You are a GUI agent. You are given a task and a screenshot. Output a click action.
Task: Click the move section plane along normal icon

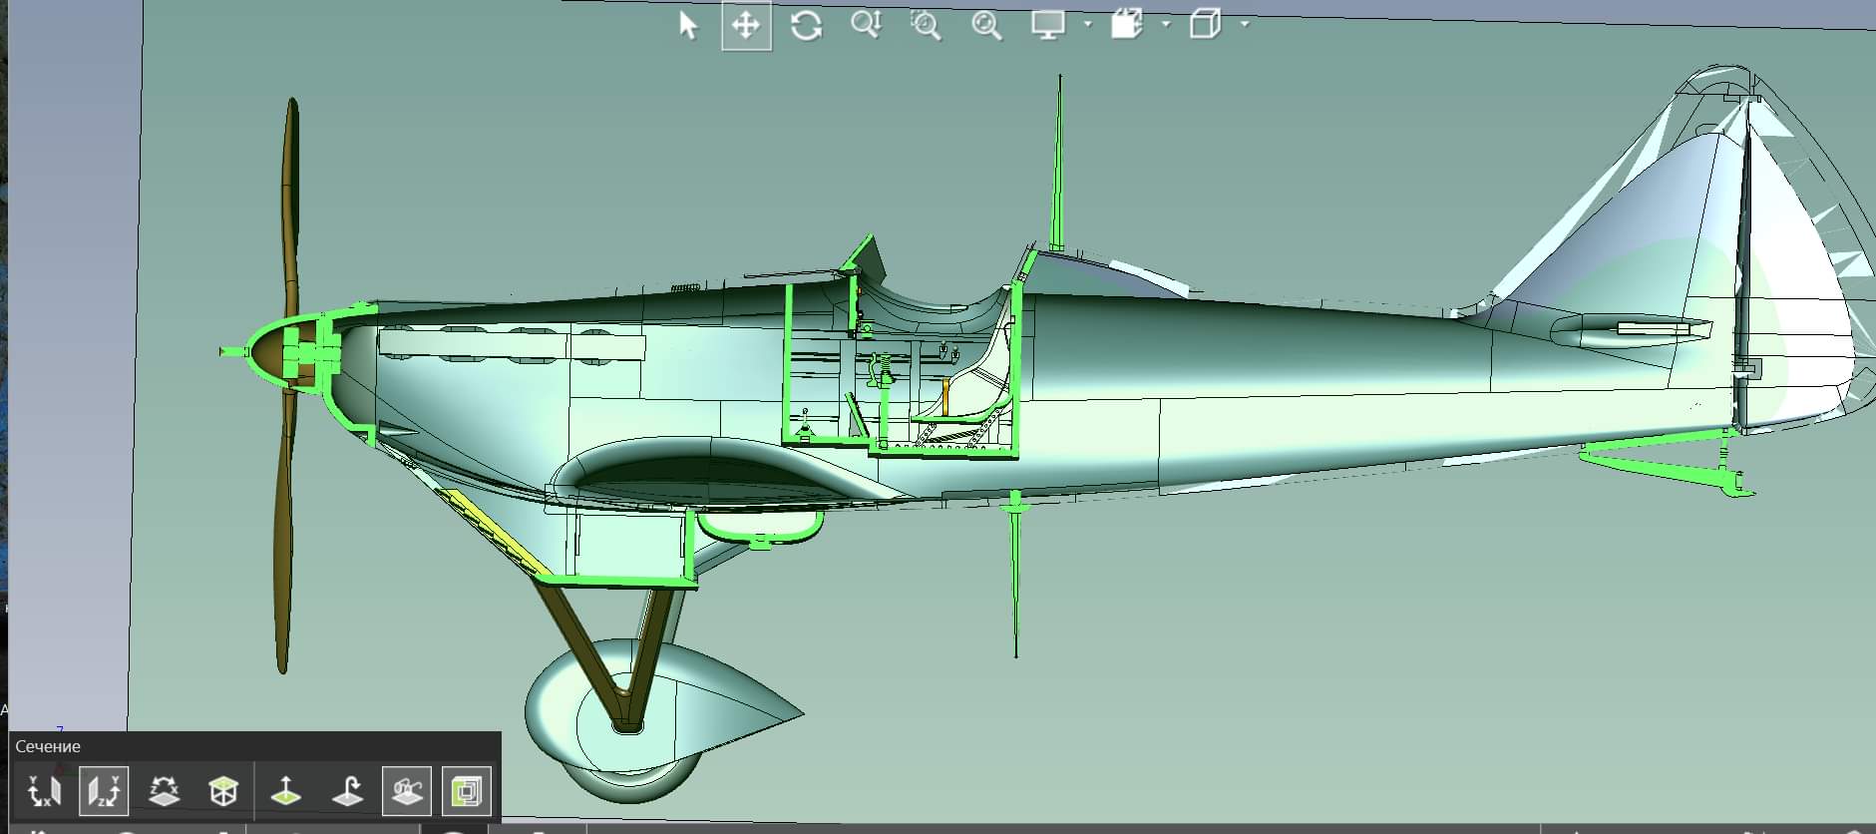click(286, 792)
